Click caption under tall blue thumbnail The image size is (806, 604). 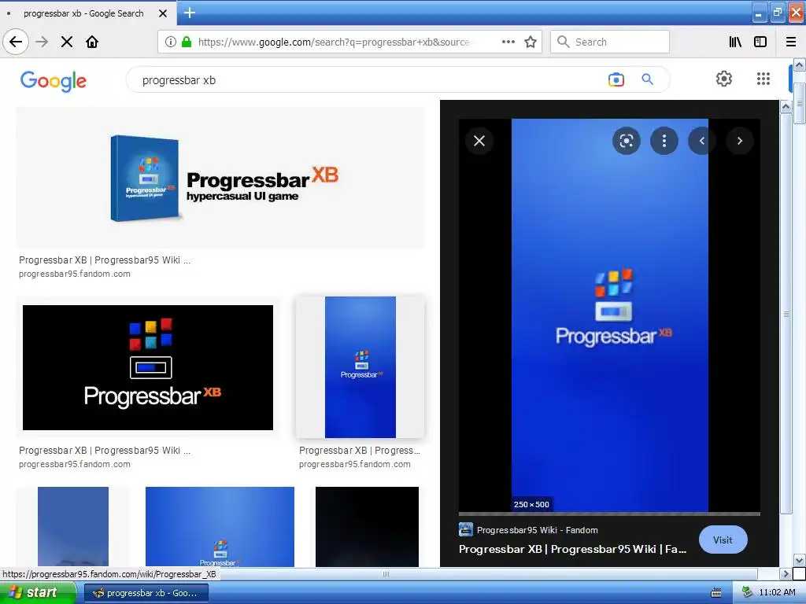click(360, 451)
